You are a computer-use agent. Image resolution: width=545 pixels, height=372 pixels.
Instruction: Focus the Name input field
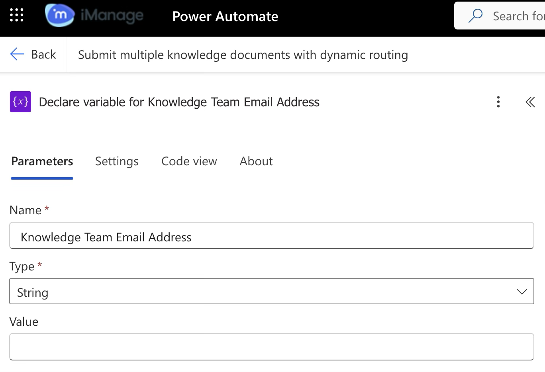pyautogui.click(x=272, y=235)
